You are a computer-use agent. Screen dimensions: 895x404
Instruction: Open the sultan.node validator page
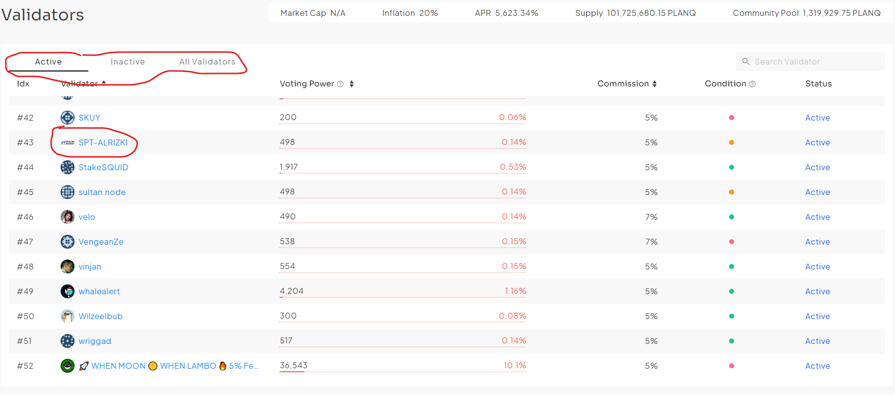[x=102, y=192]
